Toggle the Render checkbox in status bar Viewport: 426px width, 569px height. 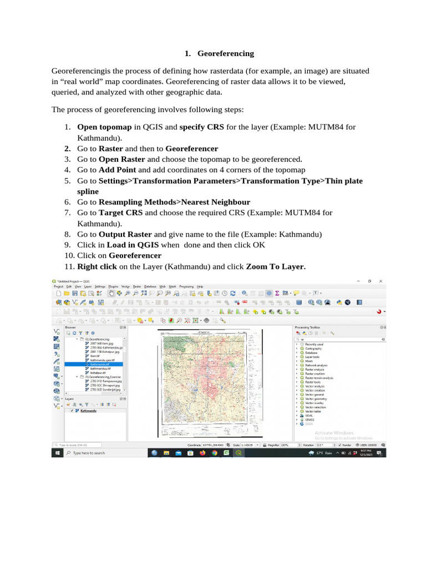[340, 445]
